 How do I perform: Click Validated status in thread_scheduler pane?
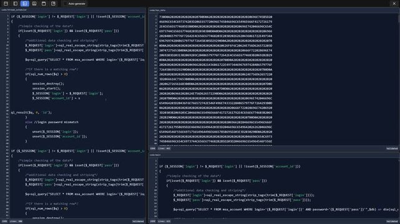[138, 222]
